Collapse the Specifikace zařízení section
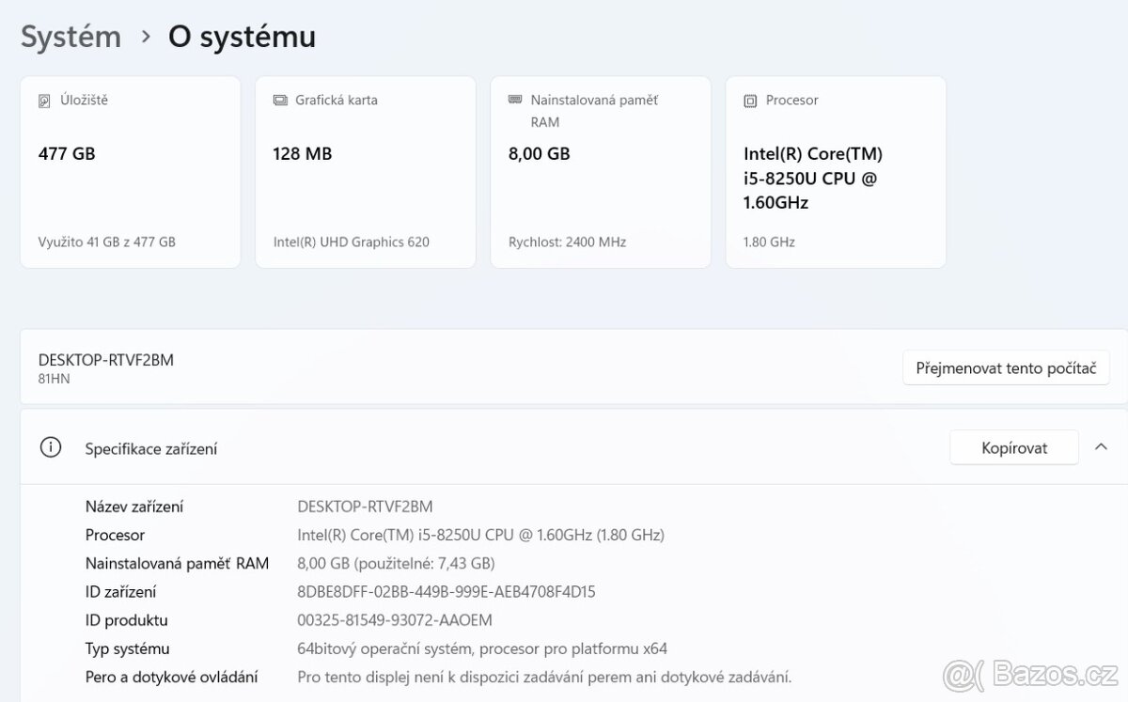This screenshot has width=1128, height=702. tap(1102, 447)
